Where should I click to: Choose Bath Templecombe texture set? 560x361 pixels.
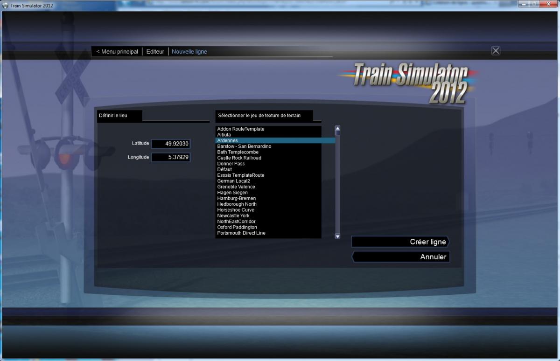point(268,152)
